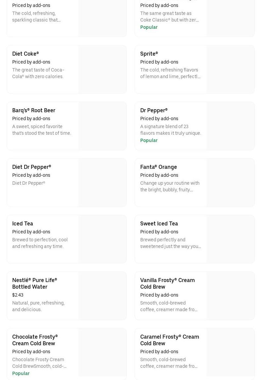The image size is (266, 380).
Task: Open Vanilla Frosty Cream Cold Brew title
Action: click(167, 283)
